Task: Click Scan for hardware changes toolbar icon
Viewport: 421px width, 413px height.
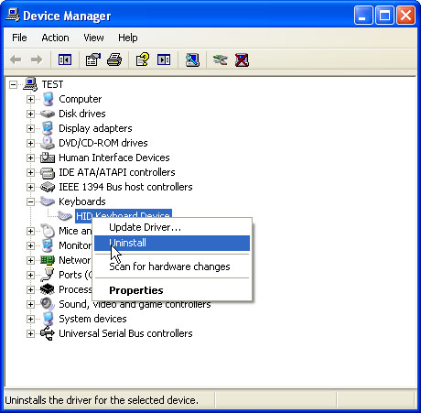Action: pyautogui.click(x=192, y=60)
